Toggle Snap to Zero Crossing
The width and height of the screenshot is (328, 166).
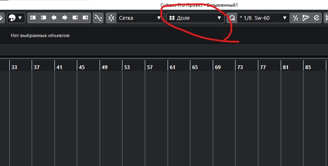pos(98,18)
